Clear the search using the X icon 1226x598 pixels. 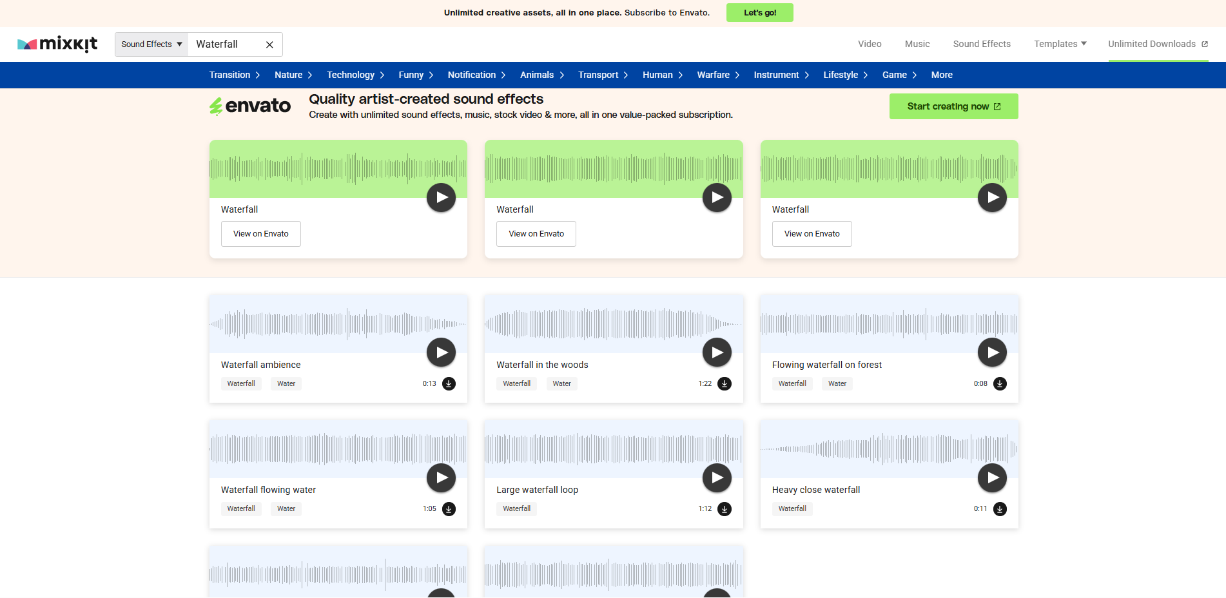[x=269, y=44]
